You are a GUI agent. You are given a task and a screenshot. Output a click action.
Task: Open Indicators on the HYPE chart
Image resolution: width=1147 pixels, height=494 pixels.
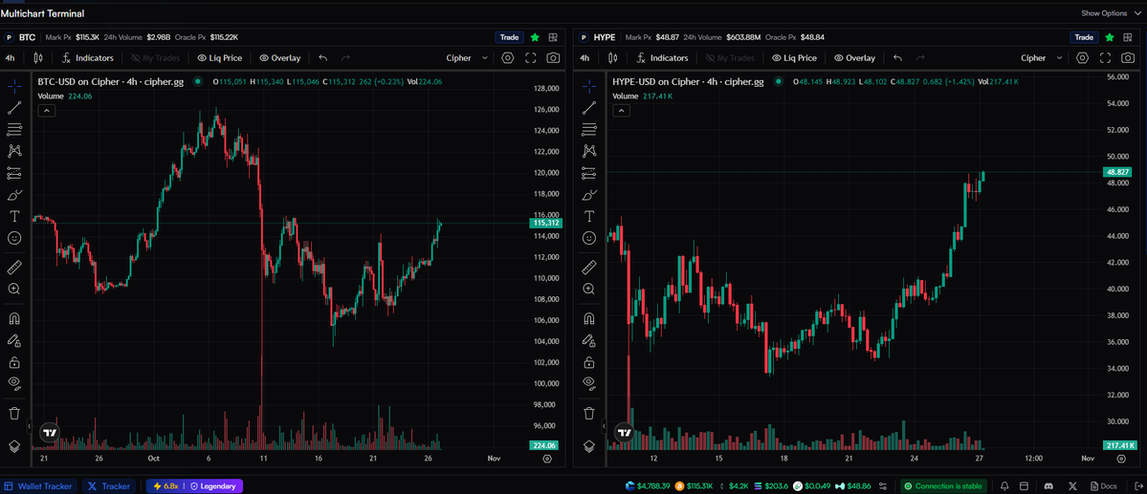click(662, 58)
